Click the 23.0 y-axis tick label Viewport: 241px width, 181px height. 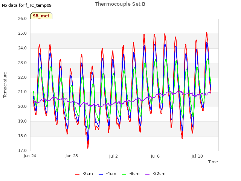tap(23, 63)
